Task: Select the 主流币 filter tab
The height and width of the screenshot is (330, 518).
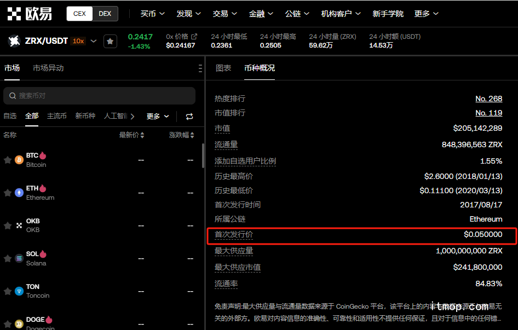Action: [x=57, y=116]
